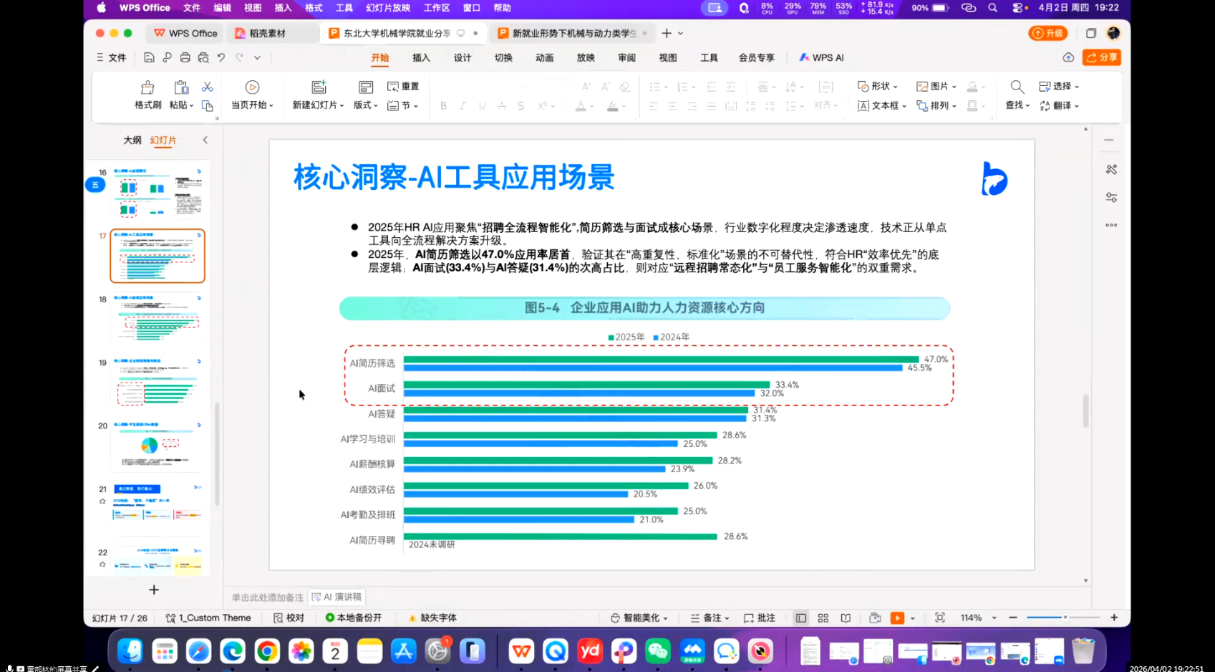This screenshot has width=1215, height=672.
Task: Click the fit-slide-to-window icon in status bar
Action: [x=939, y=618]
